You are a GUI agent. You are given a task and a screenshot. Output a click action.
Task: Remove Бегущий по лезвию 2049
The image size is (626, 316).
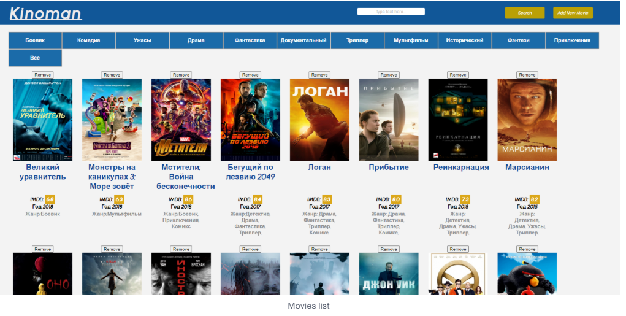pyautogui.click(x=250, y=75)
